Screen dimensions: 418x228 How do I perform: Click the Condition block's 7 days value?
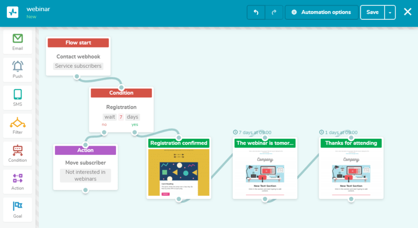(121, 117)
